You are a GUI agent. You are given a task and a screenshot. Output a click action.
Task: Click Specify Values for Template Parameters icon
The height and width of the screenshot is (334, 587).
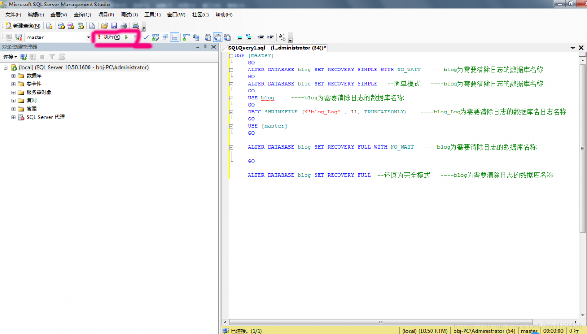coord(282,37)
